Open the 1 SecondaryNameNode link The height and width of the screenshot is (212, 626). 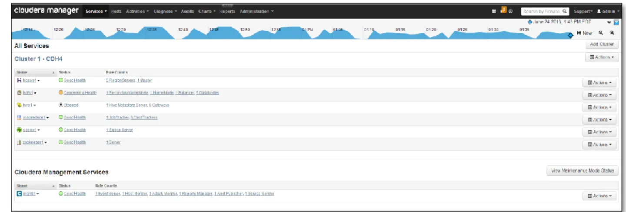tap(127, 93)
